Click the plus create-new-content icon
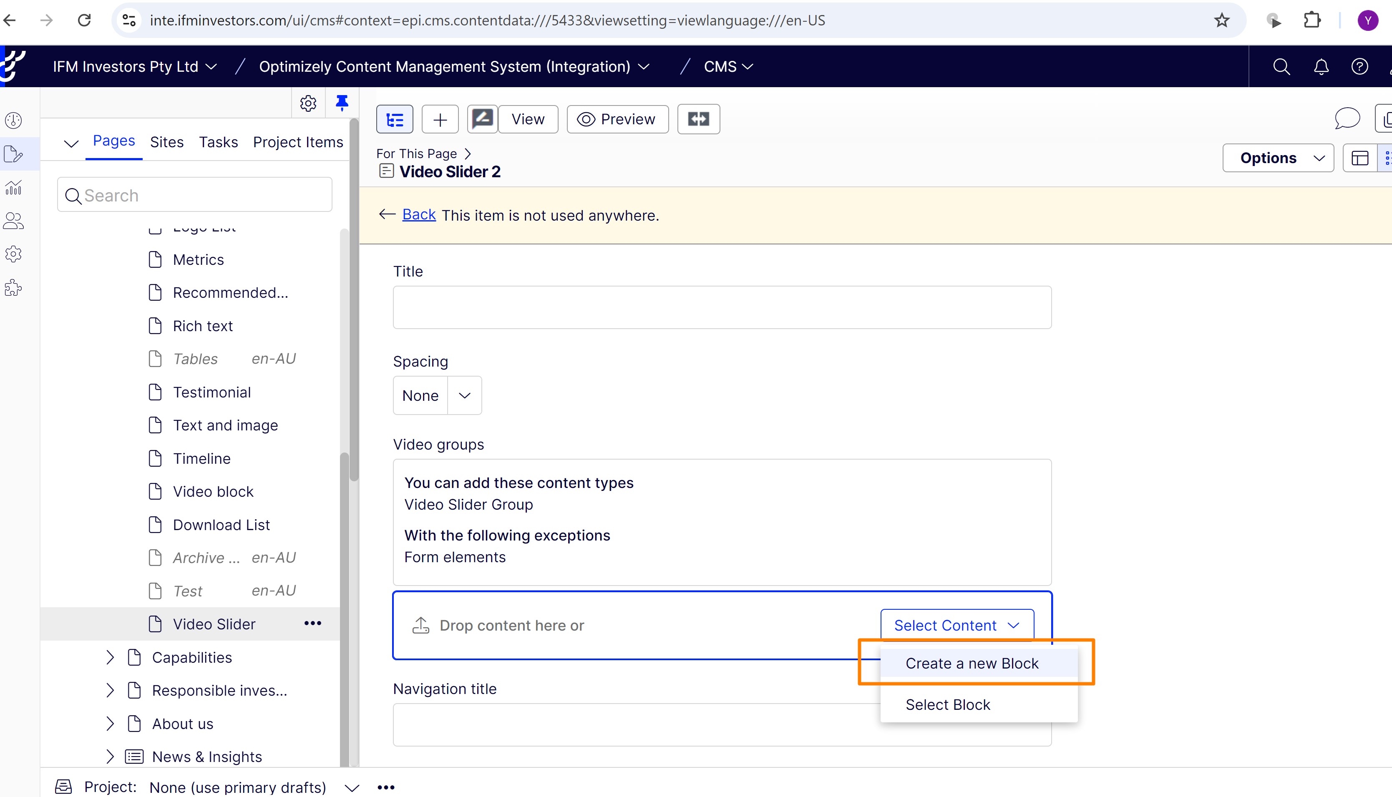This screenshot has height=797, width=1392. tap(440, 119)
